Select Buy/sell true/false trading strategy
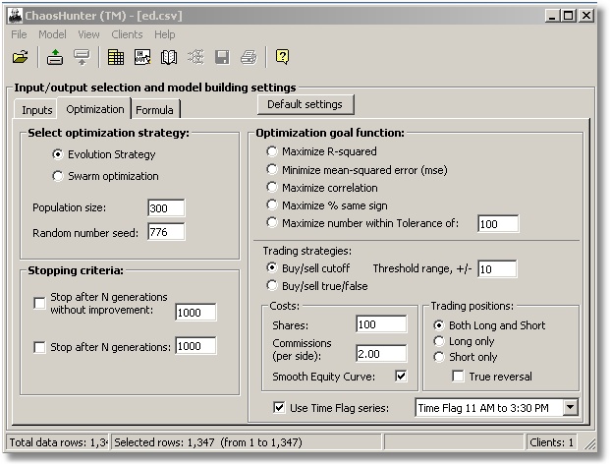Screen dimensions: 611x467 [x=272, y=285]
